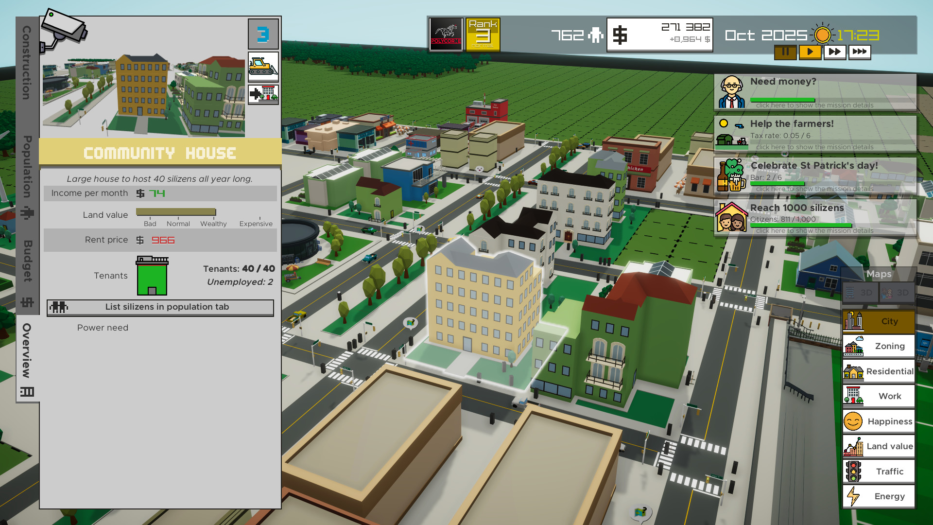Screen dimensions: 933x525
Task: Click the yellow Rank 3 badge
Action: 483,34
